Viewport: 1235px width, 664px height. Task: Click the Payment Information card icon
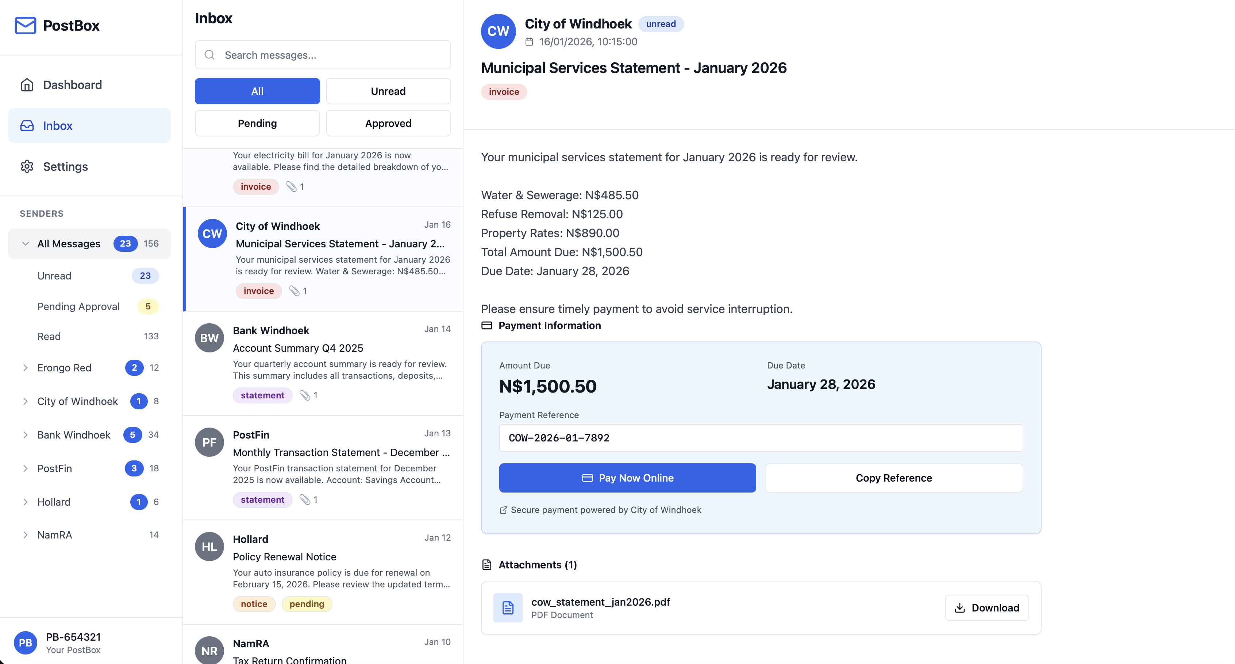click(x=486, y=325)
